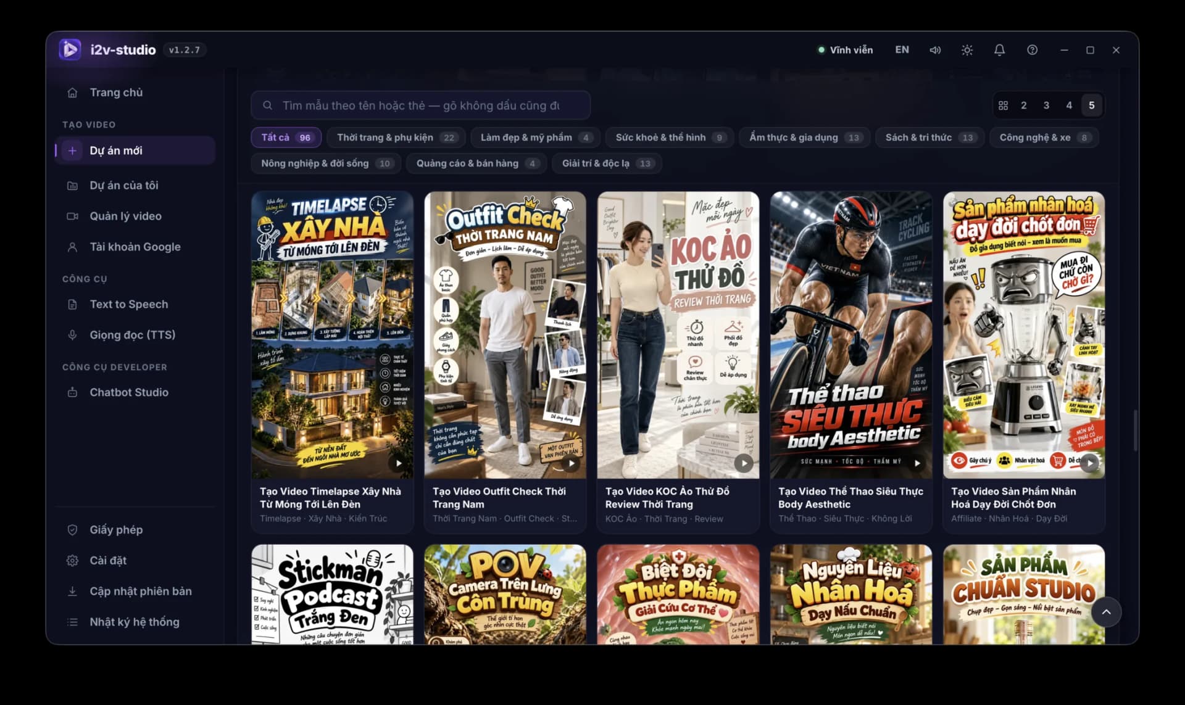Click the v1.2.7 version badge

[x=185, y=50]
